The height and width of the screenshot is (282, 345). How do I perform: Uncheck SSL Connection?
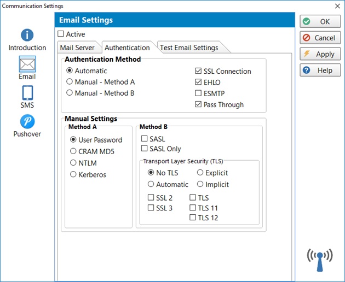[x=198, y=71]
